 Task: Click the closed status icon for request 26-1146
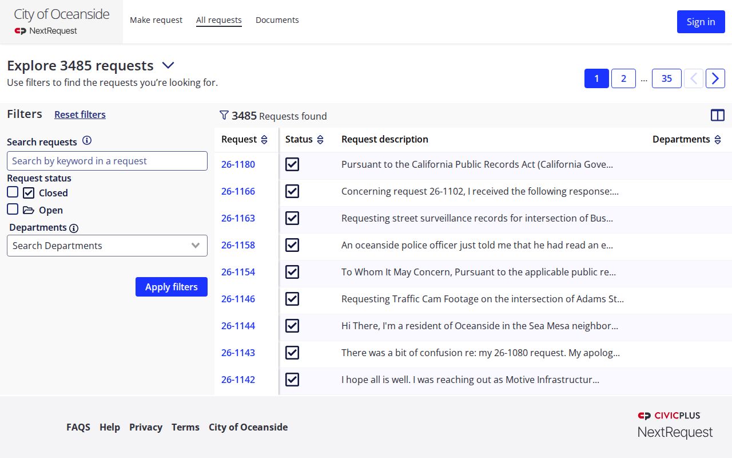(x=292, y=299)
